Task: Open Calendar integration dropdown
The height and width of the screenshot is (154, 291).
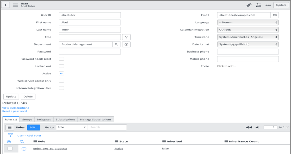Action: [248, 30]
